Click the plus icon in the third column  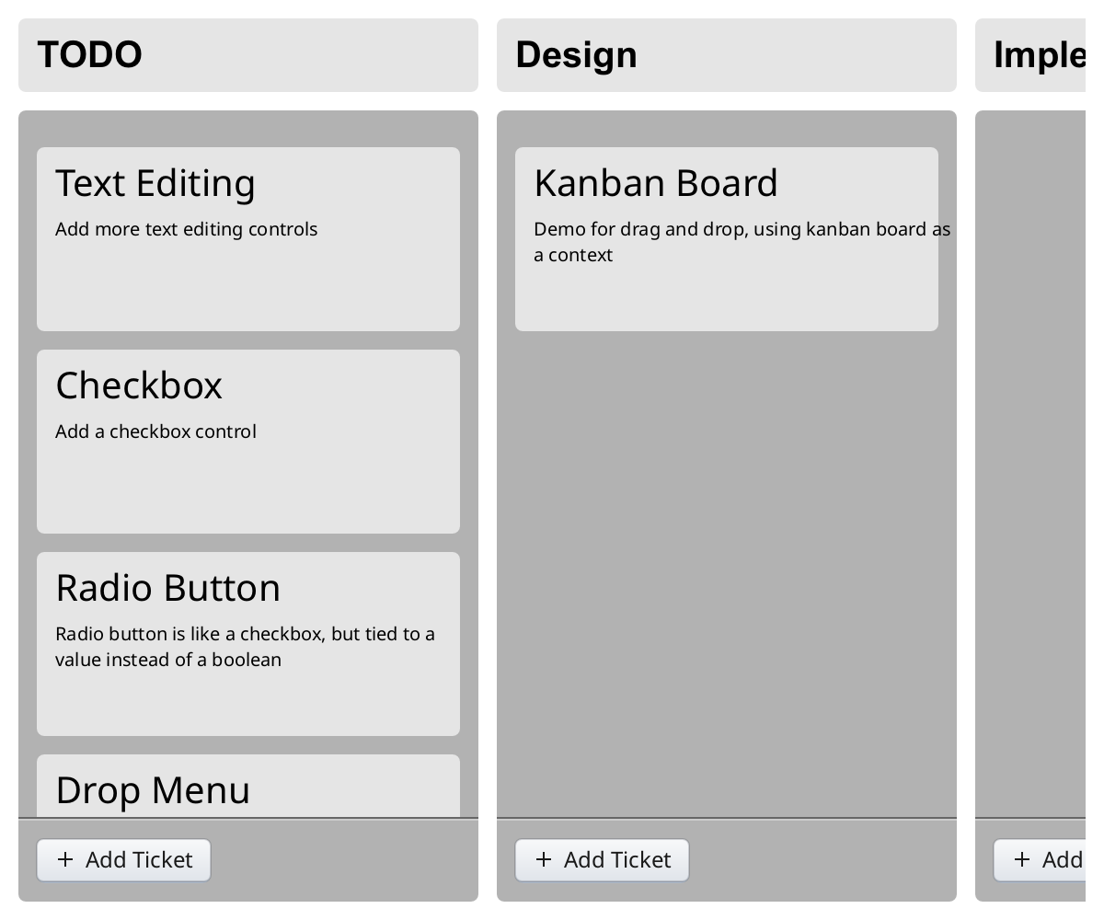pyautogui.click(x=1022, y=859)
